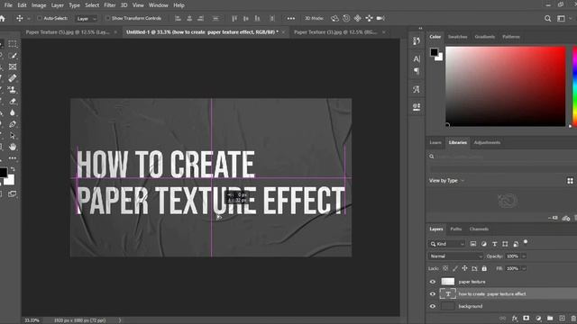Click the Color panel black foreground swatch
Viewport: 577px width, 324px height.
point(435,52)
